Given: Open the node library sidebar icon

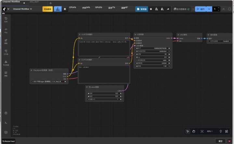Looking at the screenshot, I should pos(6,31).
